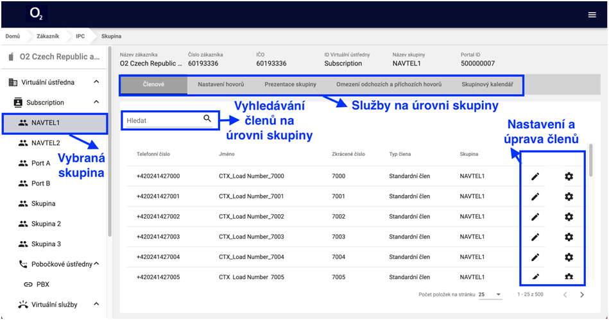Click Zákazník breadcrumb link
Image resolution: width=609 pixels, height=320 pixels.
[x=49, y=36]
